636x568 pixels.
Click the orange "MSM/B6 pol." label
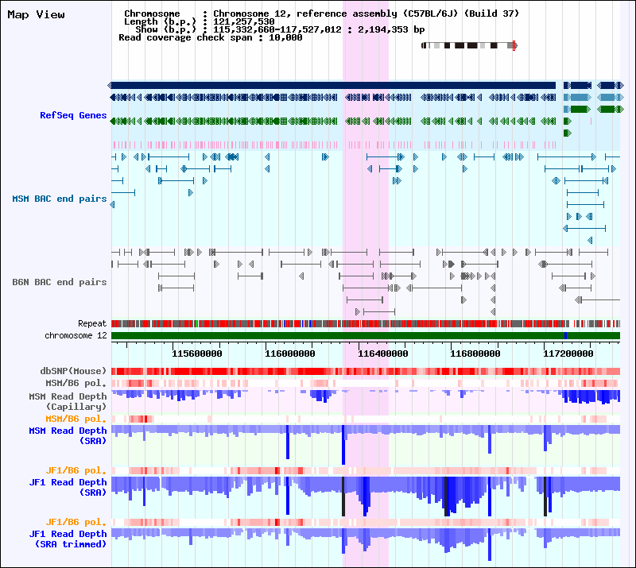click(x=76, y=419)
